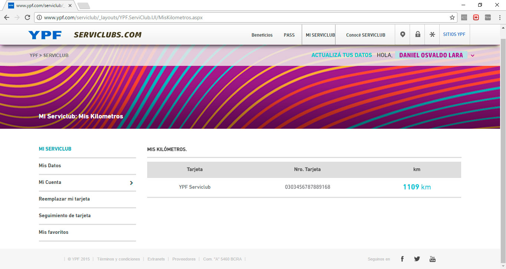Image resolution: width=506 pixels, height=269 pixels.
Task: Click the YPF logo
Action: tap(45, 35)
